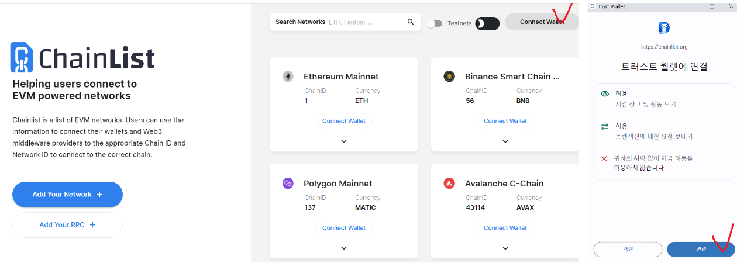Viewport: 737px width, 263px height.
Task: Connect wallet on Avalanche C-Chain card
Action: pos(505,228)
